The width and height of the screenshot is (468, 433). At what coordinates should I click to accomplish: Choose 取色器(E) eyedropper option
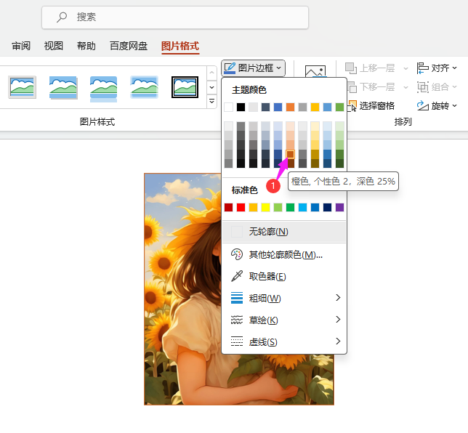[284, 276]
